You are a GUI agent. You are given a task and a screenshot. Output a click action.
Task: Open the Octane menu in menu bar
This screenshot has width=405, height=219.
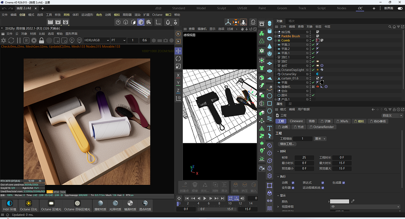[x=157, y=15]
